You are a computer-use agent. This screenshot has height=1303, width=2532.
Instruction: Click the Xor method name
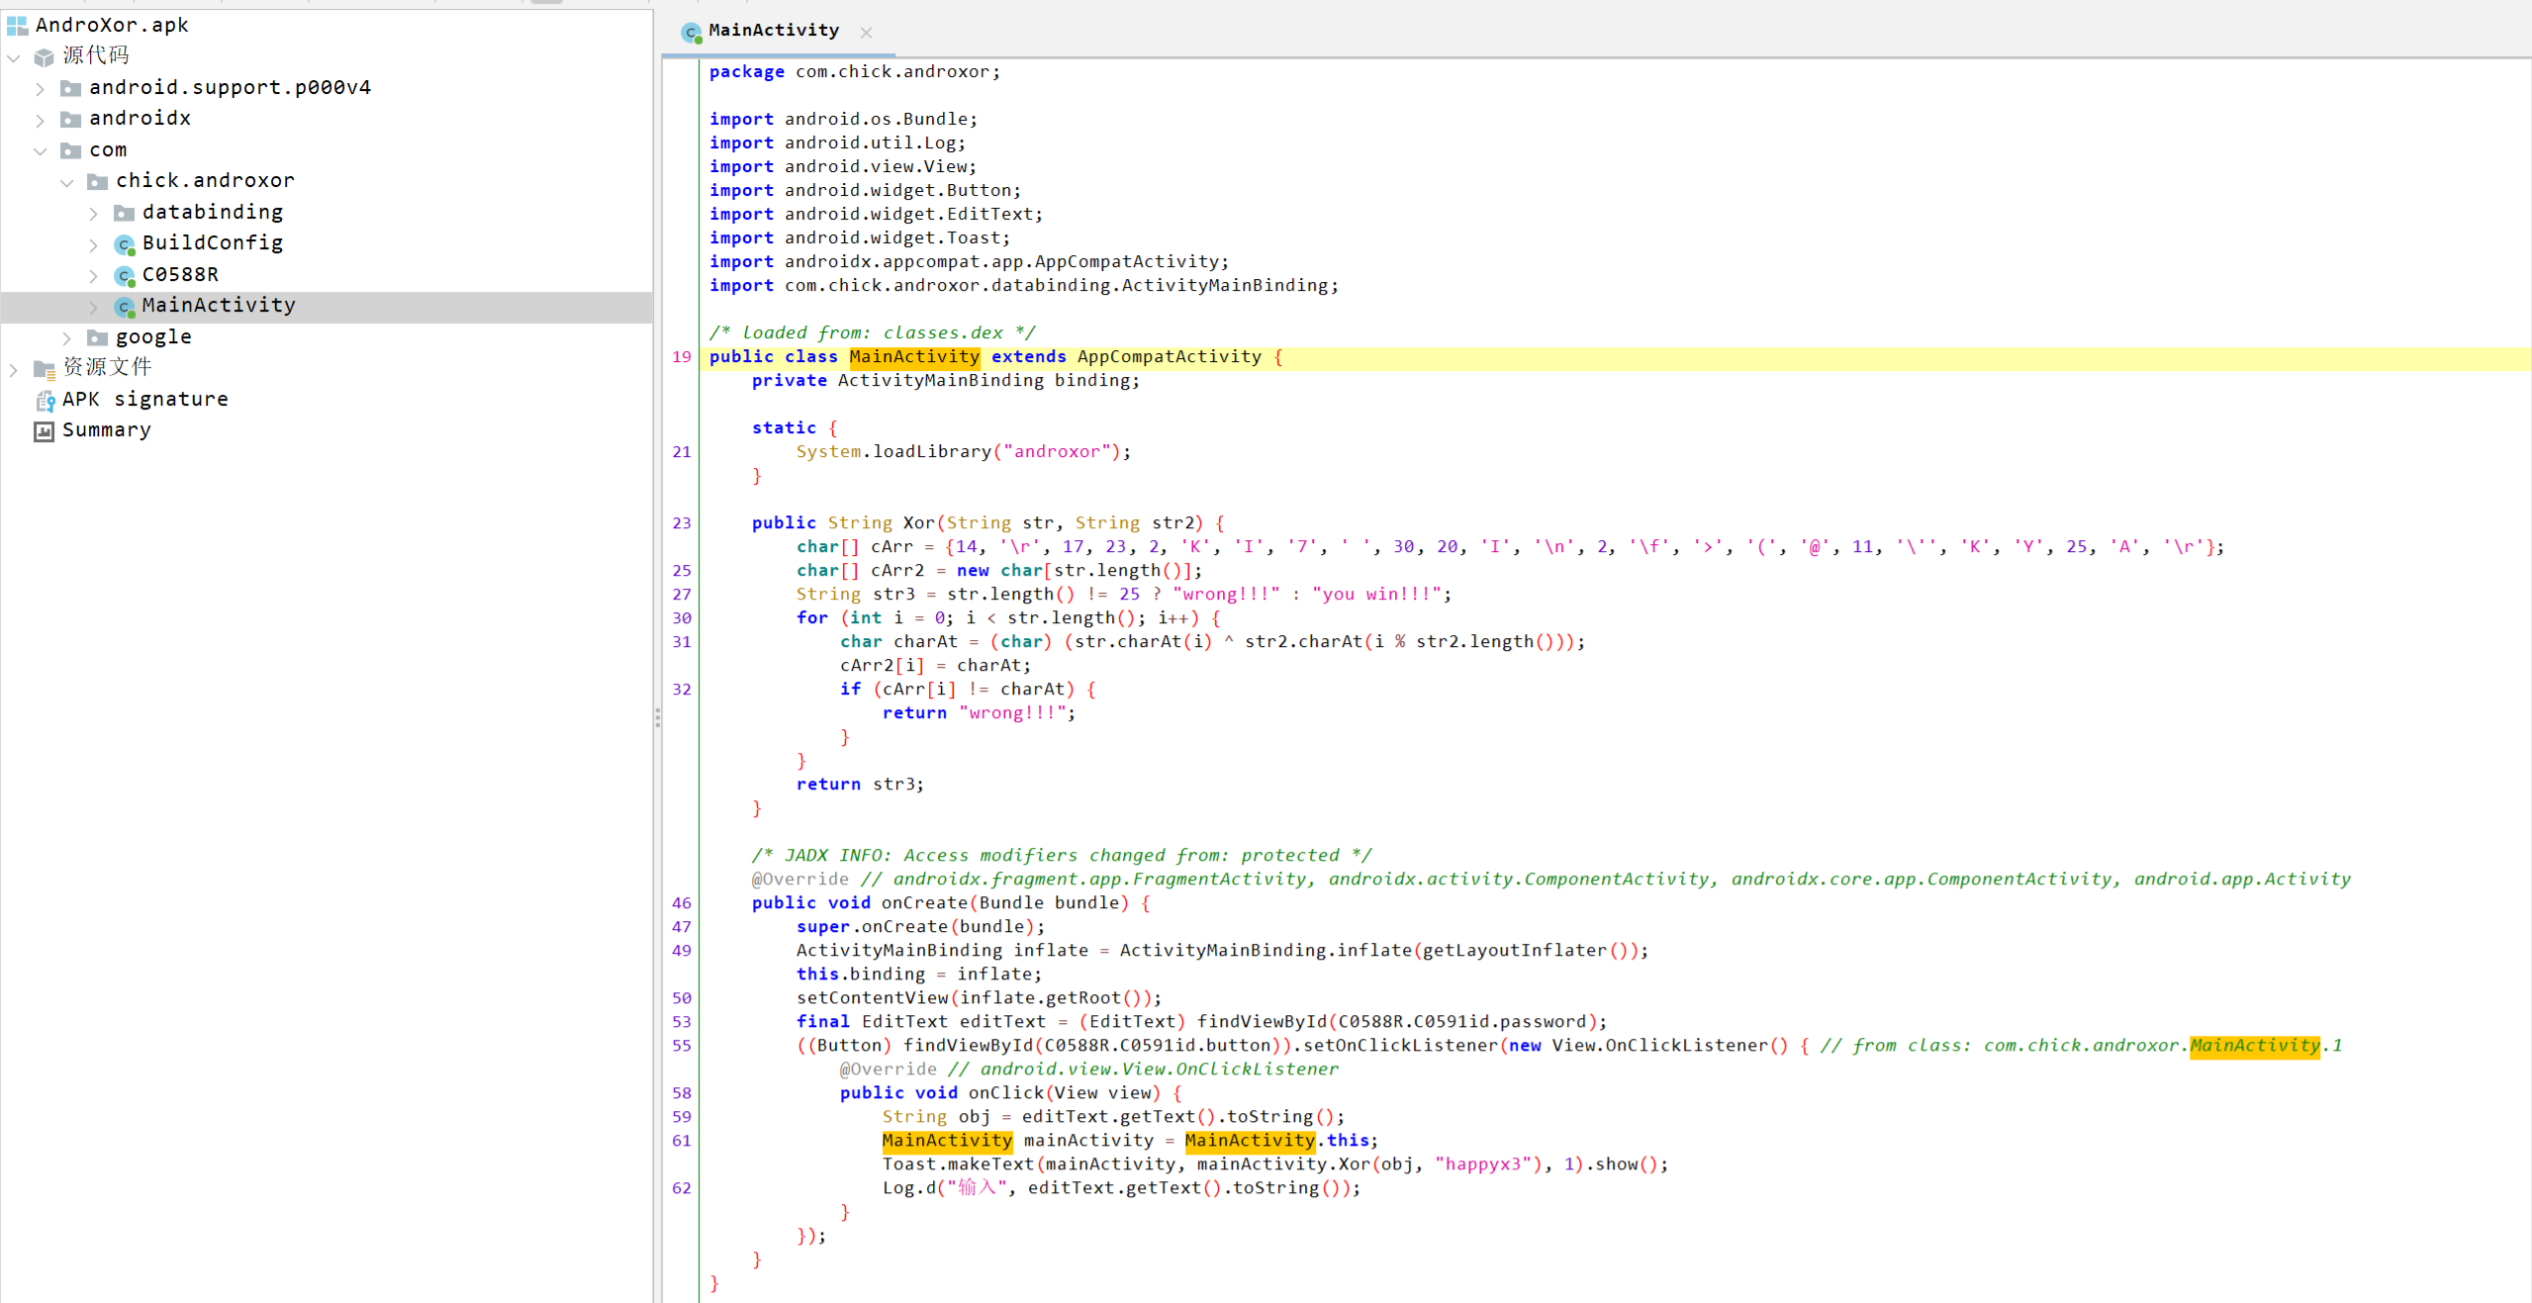pyautogui.click(x=918, y=522)
